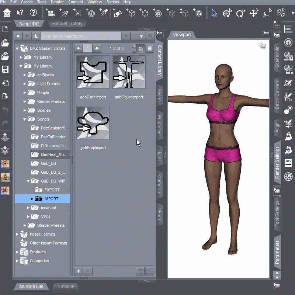Click the DAZ Studio home icon
The width and height of the screenshot is (295, 295).
[7, 13]
